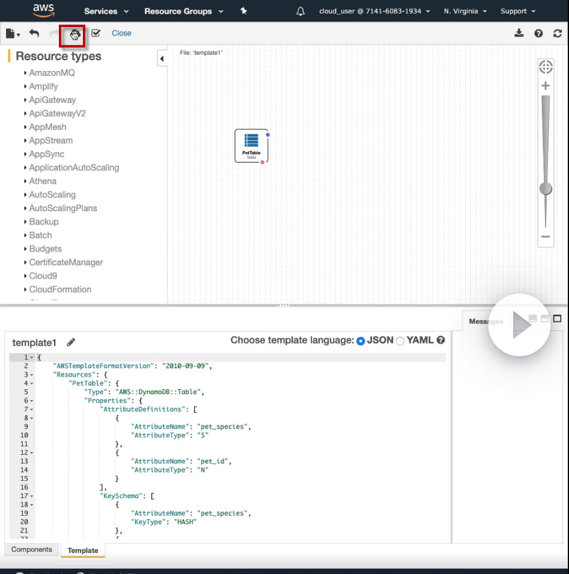This screenshot has width=569, height=574.
Task: Click the Validate template checkmark icon
Action: click(x=96, y=33)
